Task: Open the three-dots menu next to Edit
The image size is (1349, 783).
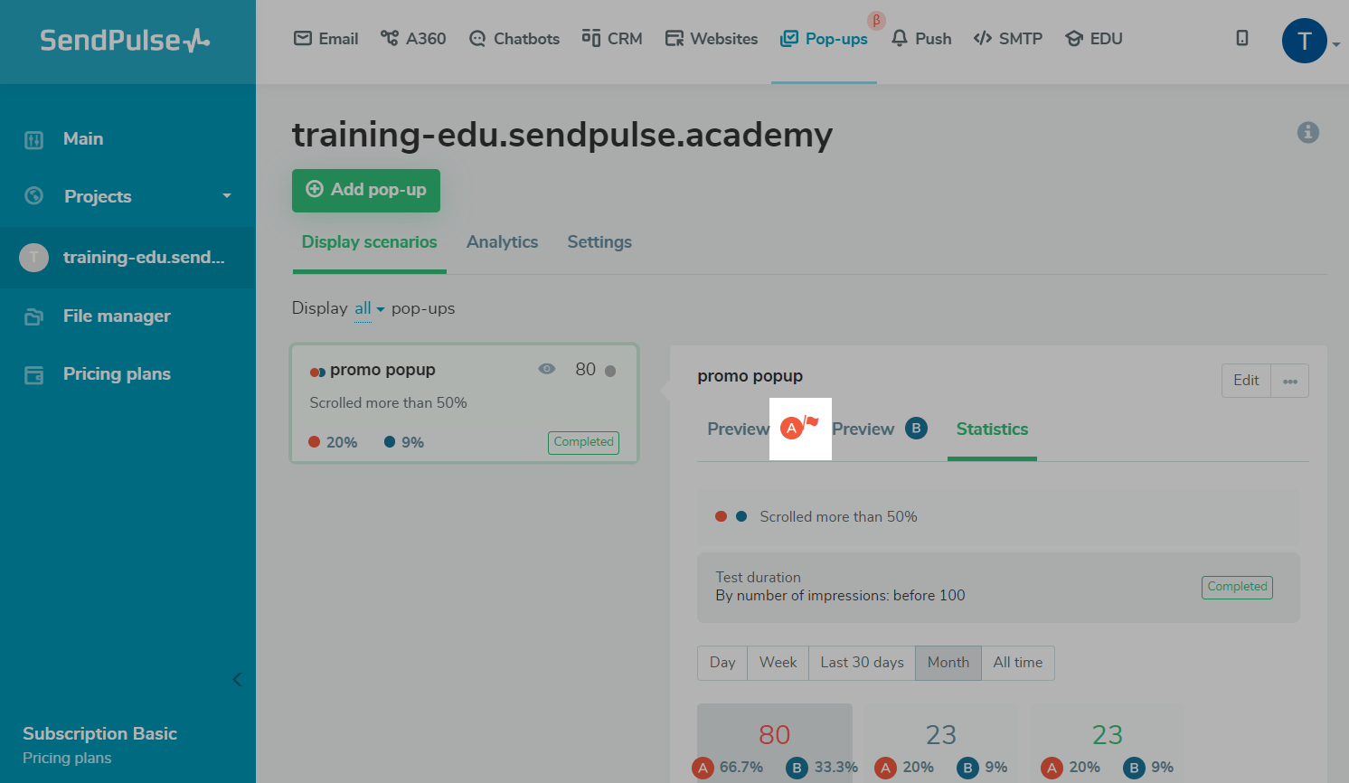Action: [1289, 381]
